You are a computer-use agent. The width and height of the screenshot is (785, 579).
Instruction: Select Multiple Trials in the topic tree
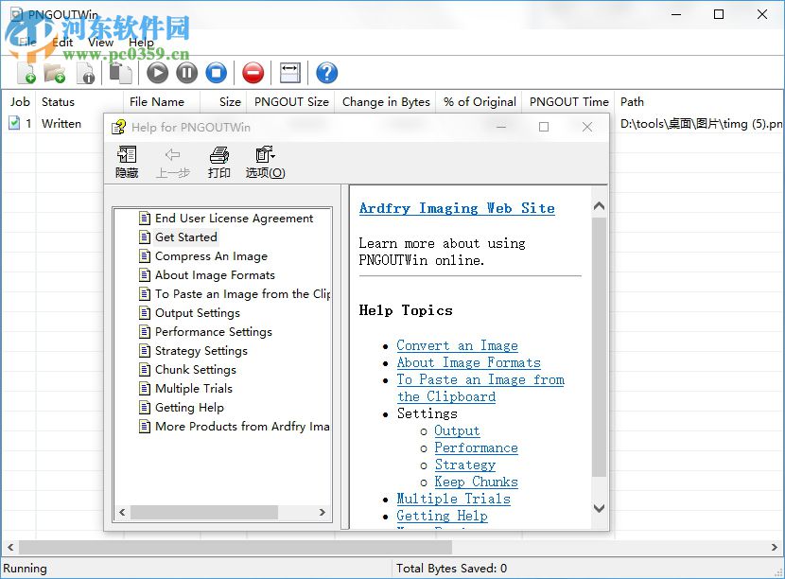(194, 389)
